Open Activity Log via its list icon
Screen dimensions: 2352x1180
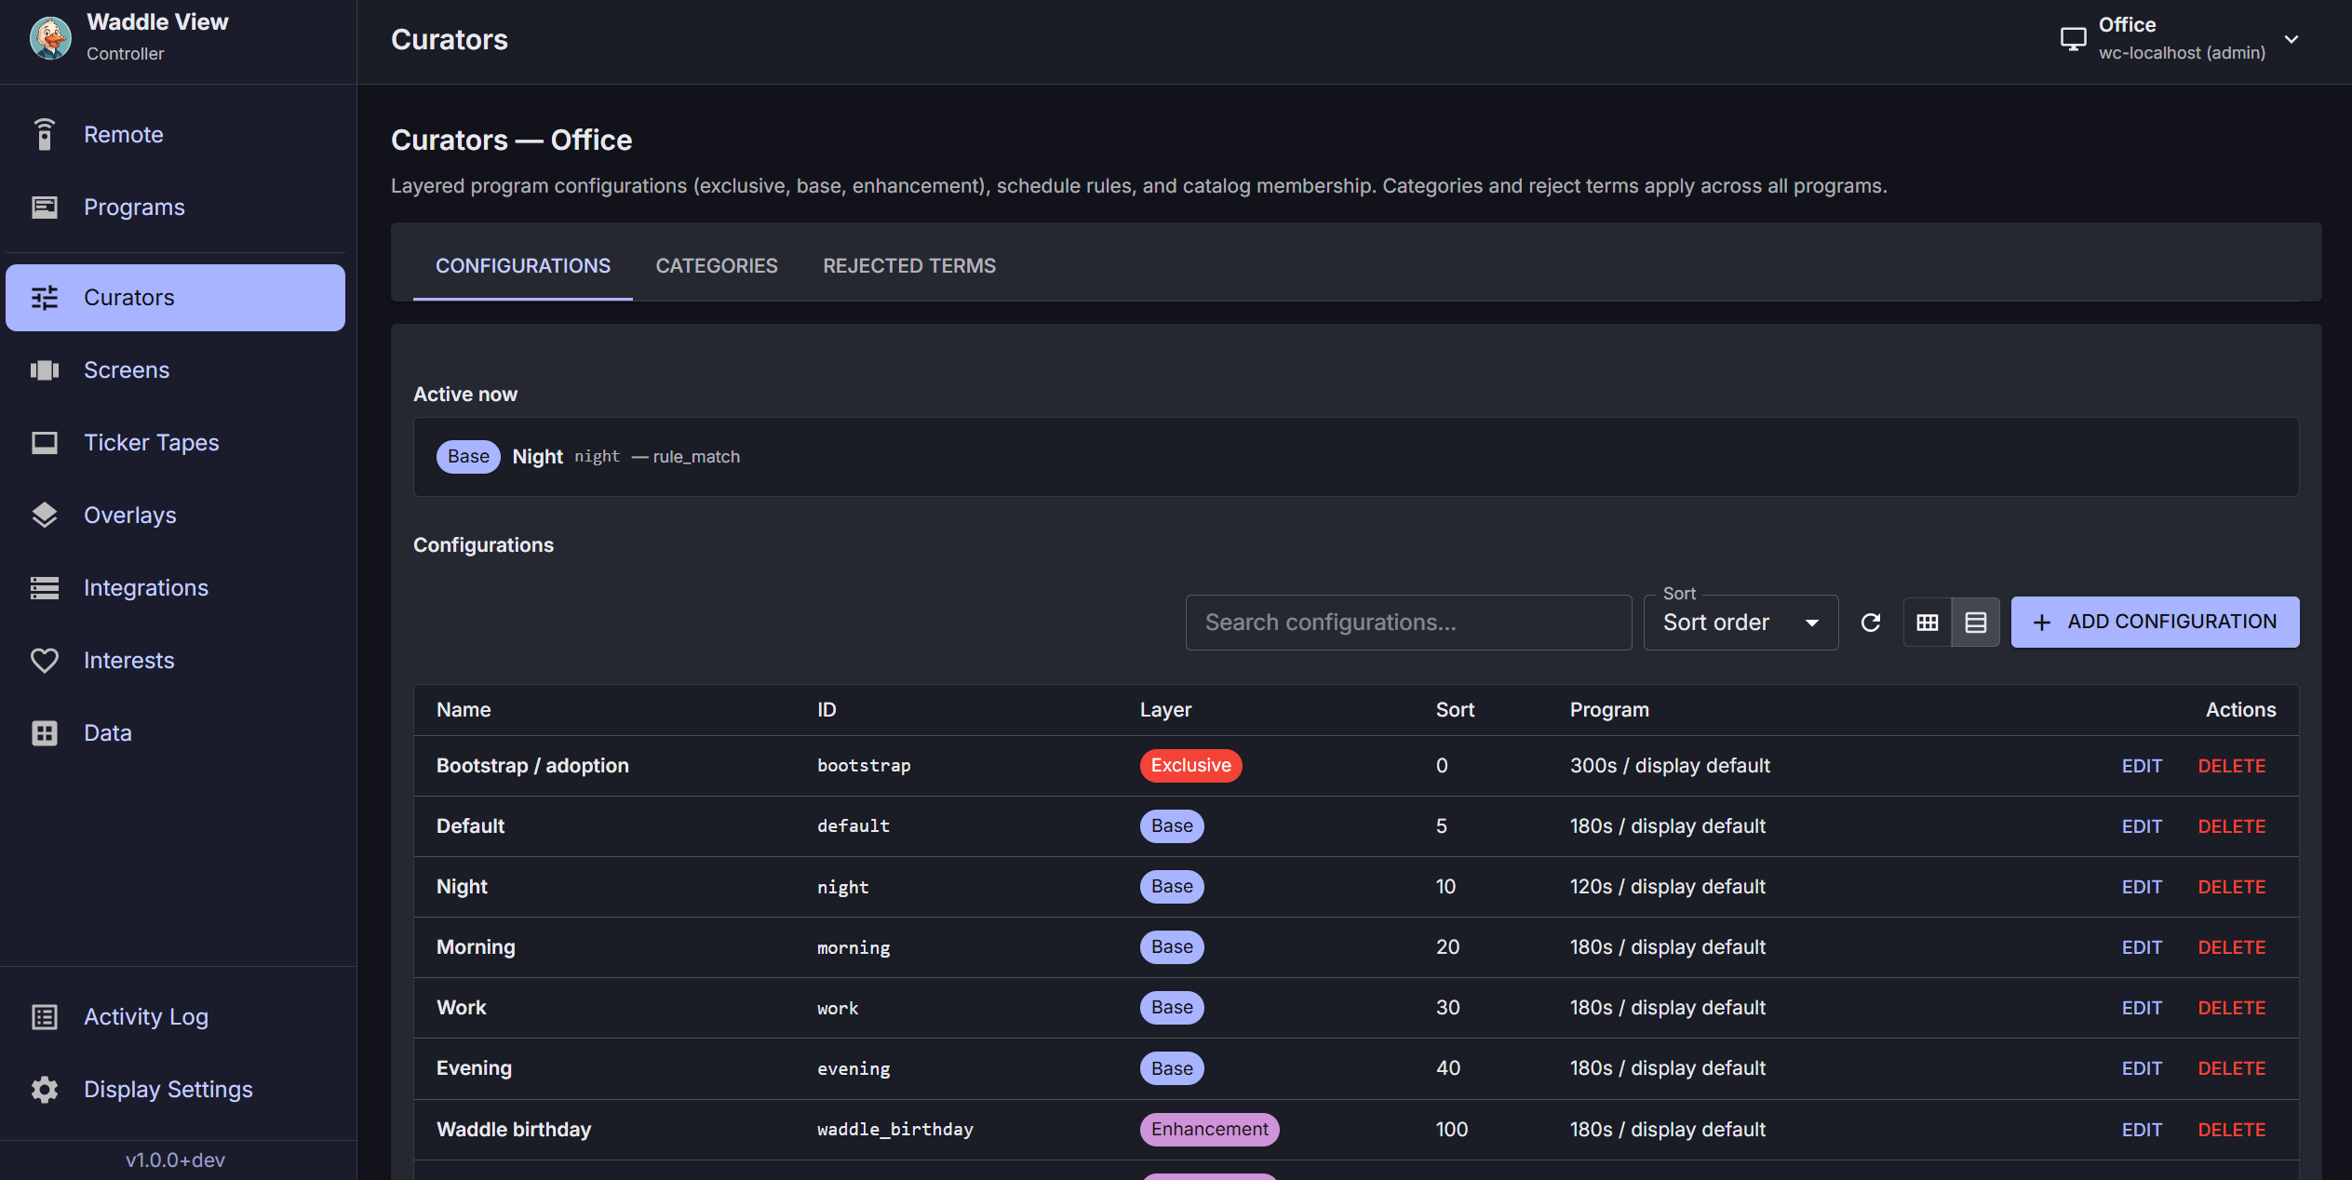(x=44, y=1017)
